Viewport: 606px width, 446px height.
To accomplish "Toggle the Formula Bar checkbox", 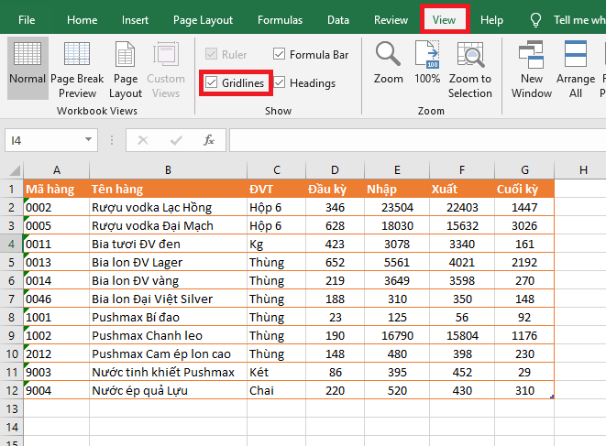I will pos(280,55).
